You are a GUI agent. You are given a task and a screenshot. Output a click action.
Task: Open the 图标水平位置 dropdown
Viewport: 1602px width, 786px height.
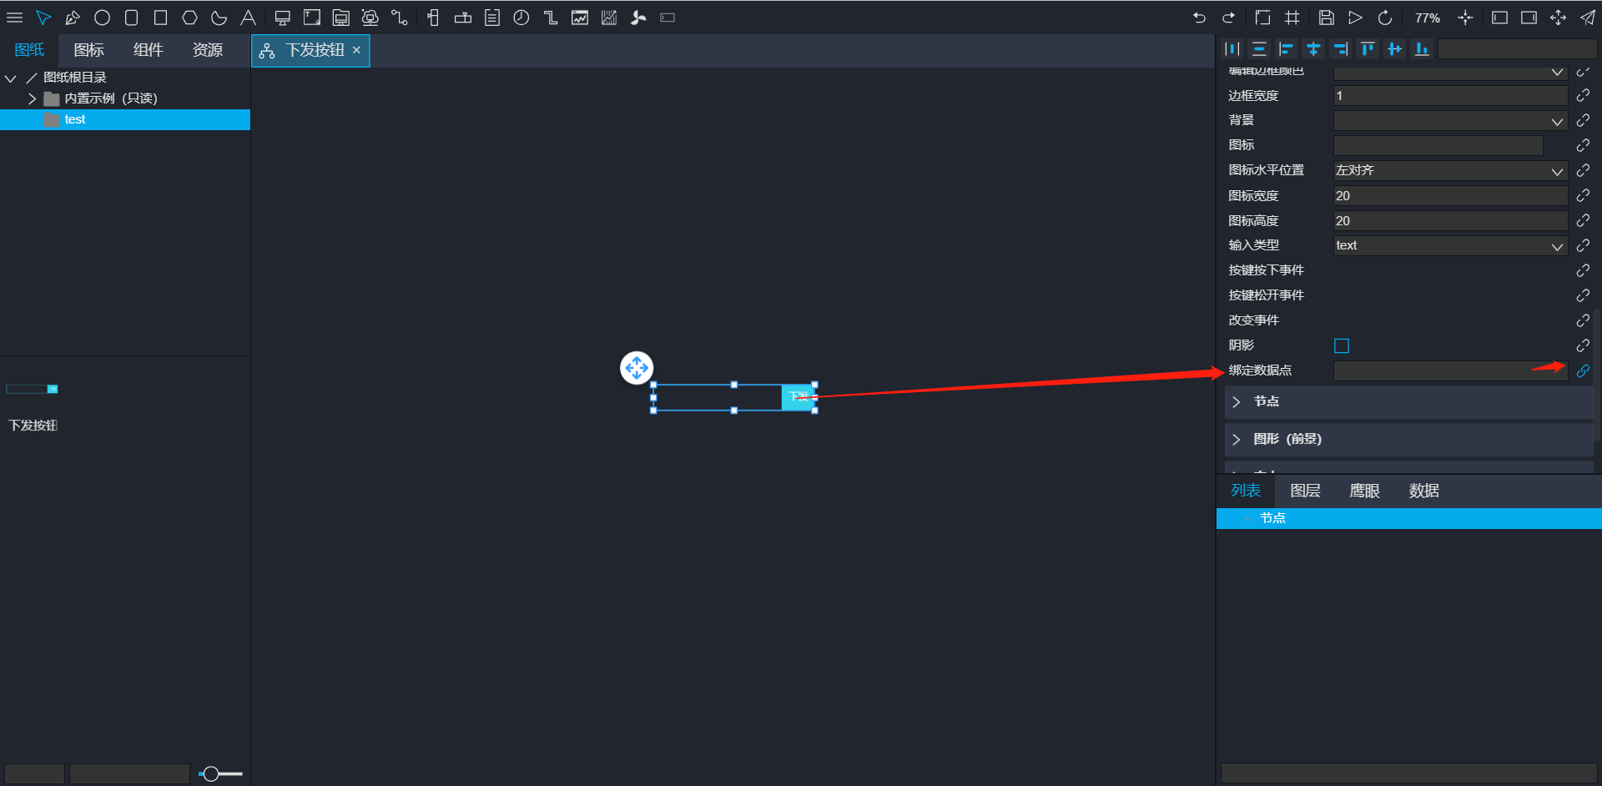[x=1450, y=171]
